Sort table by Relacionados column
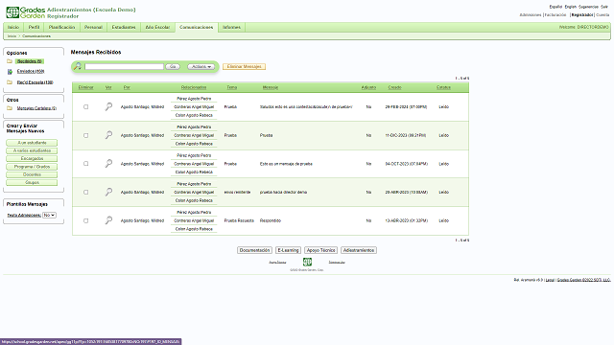 194,87
